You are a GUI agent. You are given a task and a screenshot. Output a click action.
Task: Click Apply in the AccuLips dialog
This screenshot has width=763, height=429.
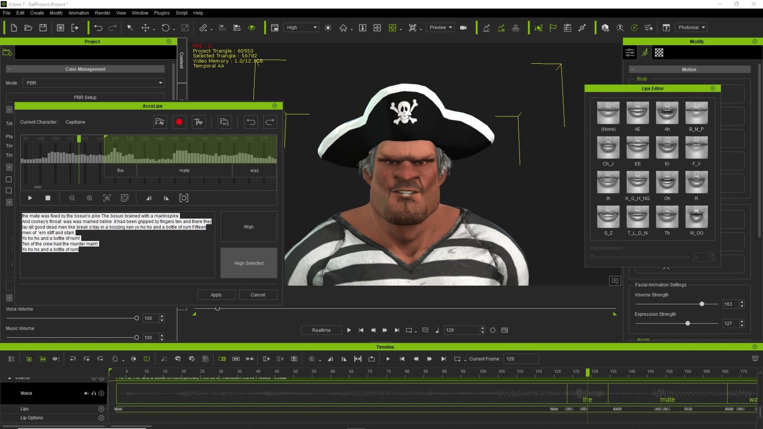pyautogui.click(x=216, y=295)
